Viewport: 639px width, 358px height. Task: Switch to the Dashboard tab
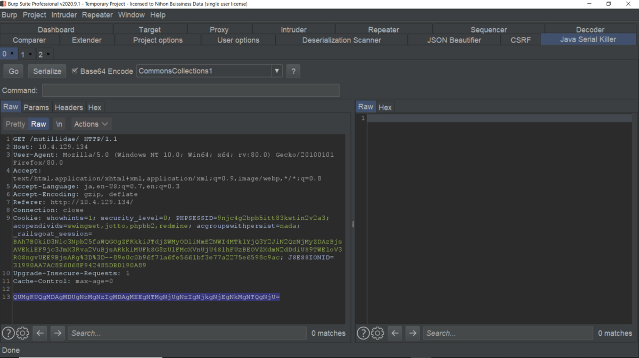56,30
